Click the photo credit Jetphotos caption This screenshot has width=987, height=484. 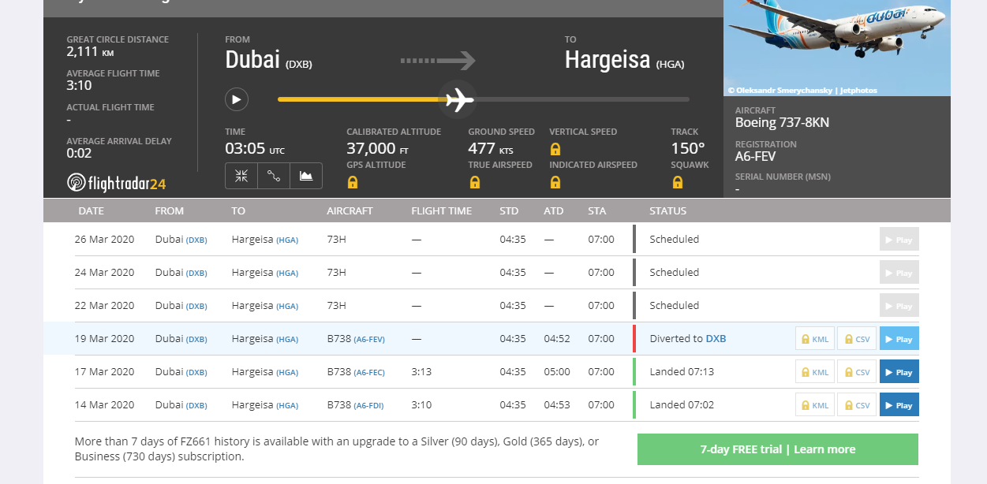[802, 90]
